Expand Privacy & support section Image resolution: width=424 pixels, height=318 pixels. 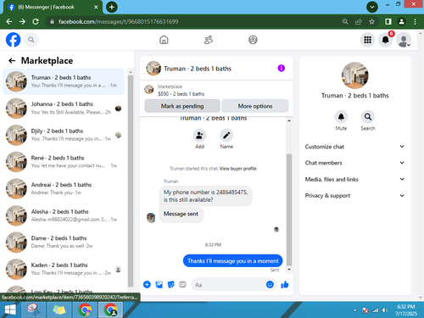(354, 196)
